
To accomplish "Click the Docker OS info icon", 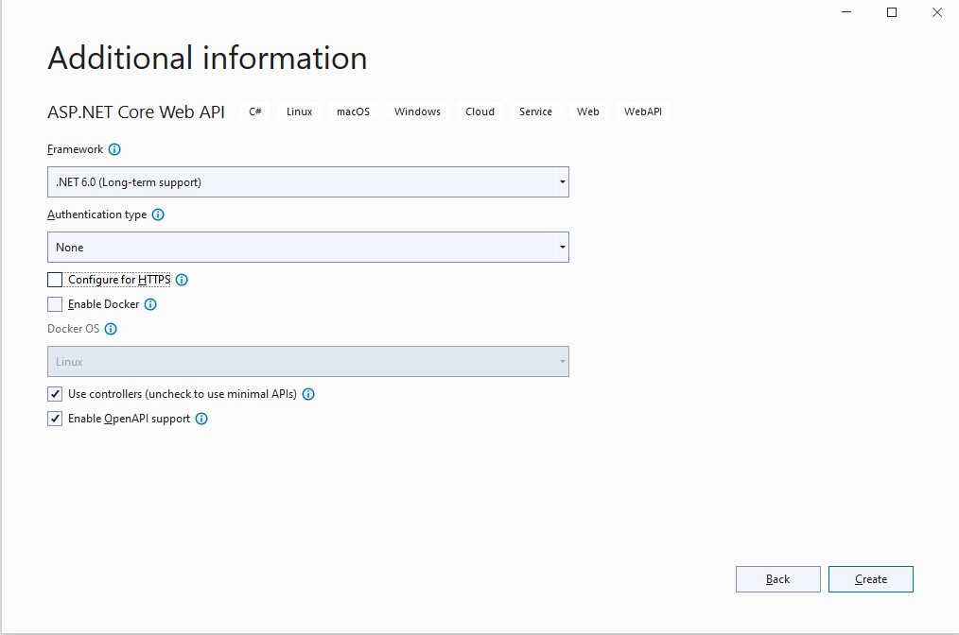I will coord(111,329).
